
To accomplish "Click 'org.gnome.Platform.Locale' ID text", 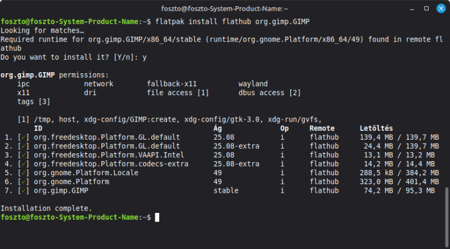I will pos(86,173).
